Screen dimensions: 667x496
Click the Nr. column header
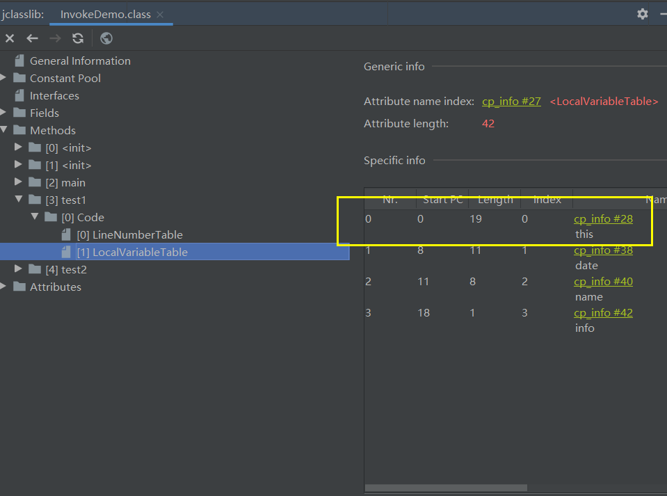(x=390, y=199)
